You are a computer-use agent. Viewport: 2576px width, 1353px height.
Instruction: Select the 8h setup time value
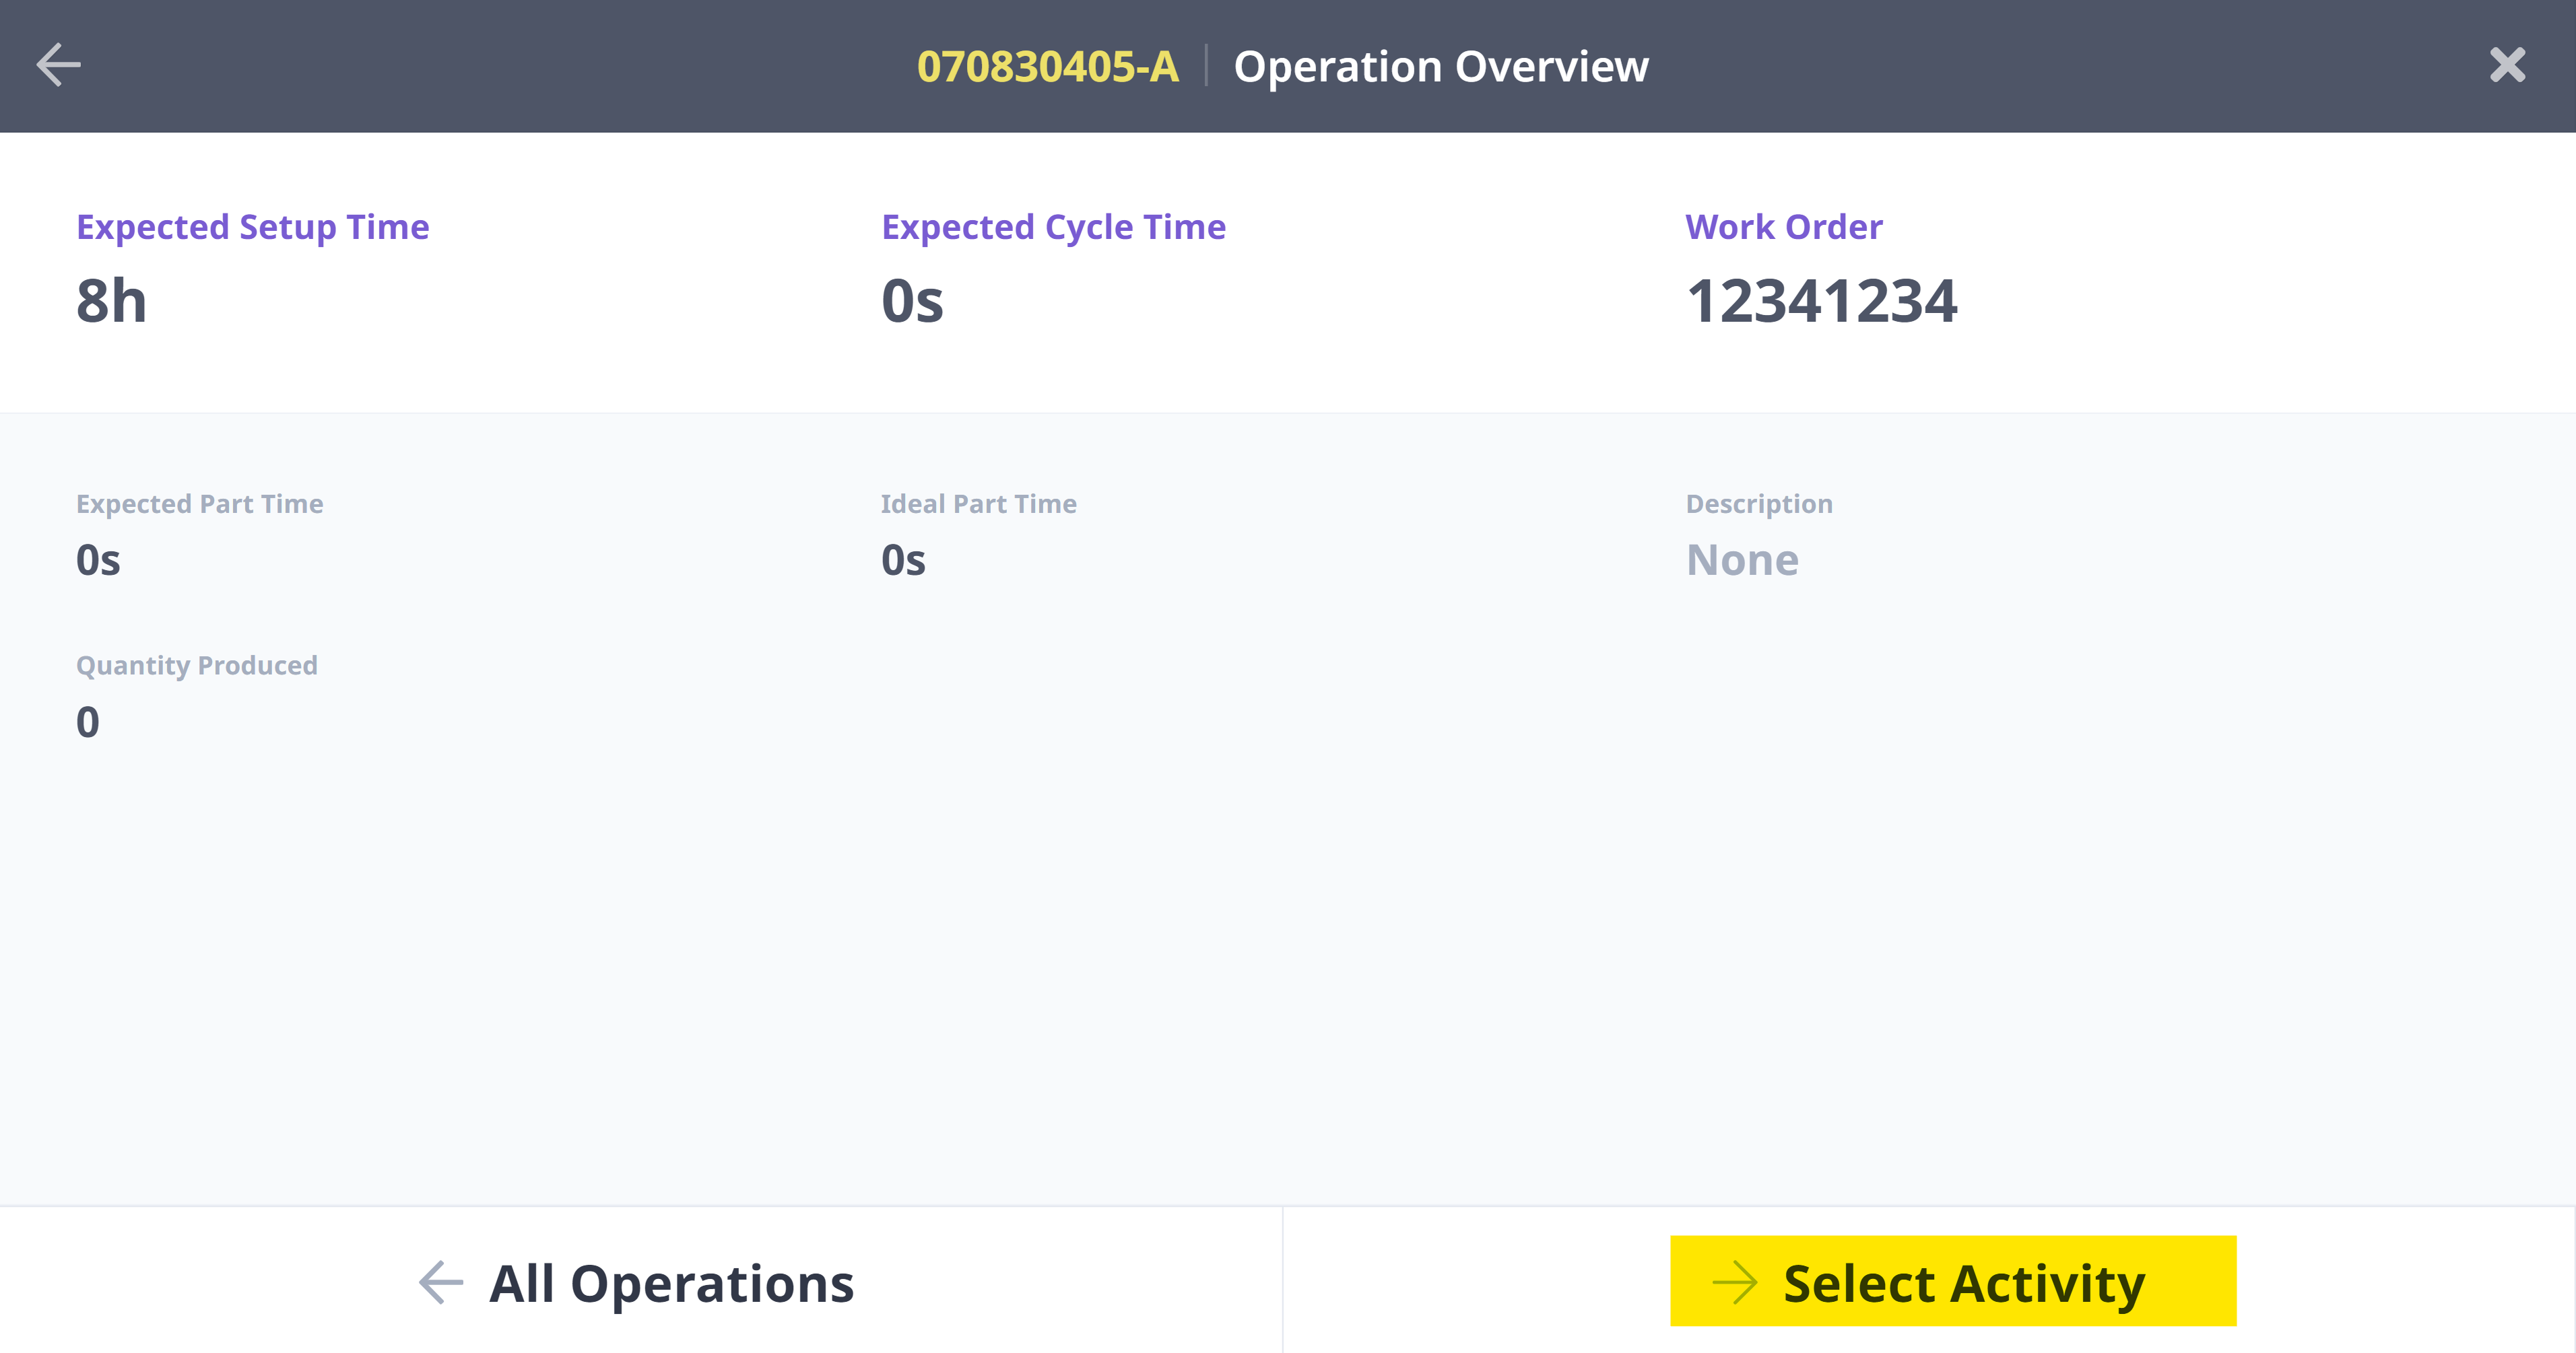click(x=111, y=301)
